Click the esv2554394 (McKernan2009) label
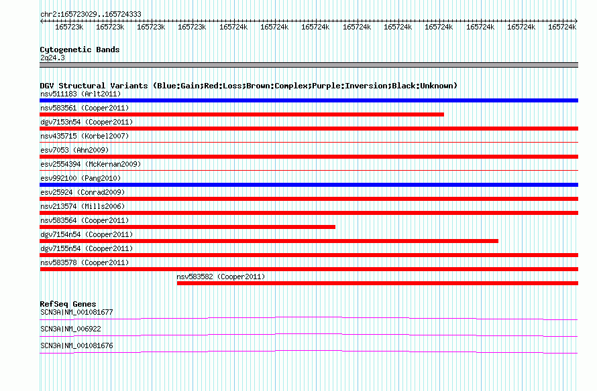Viewport: 597px width, 391px height. tap(91, 164)
